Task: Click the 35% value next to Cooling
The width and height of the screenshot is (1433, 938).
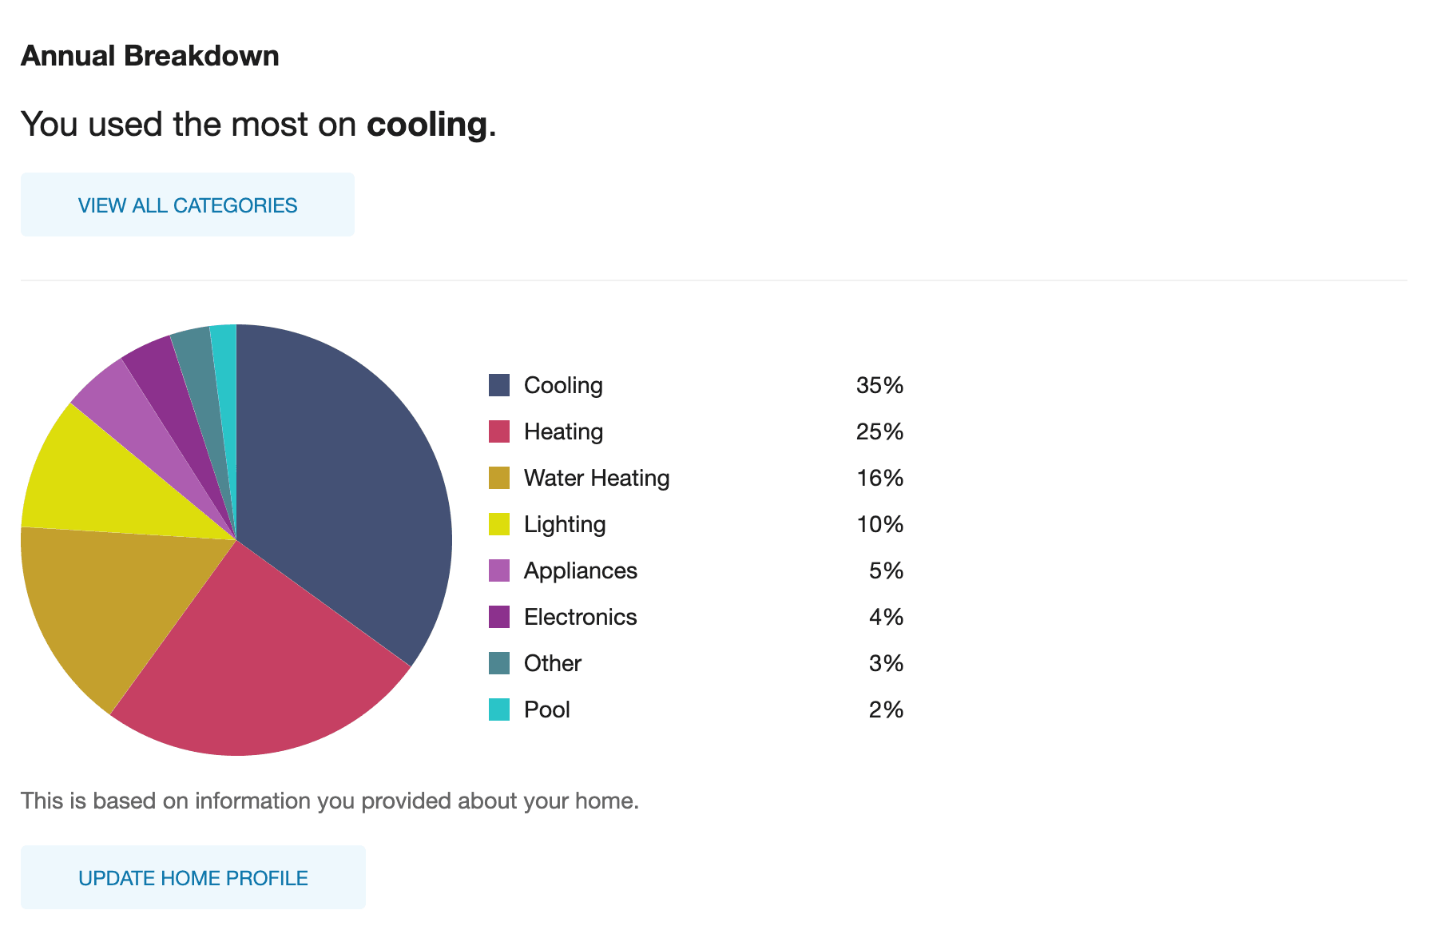Action: tap(879, 384)
